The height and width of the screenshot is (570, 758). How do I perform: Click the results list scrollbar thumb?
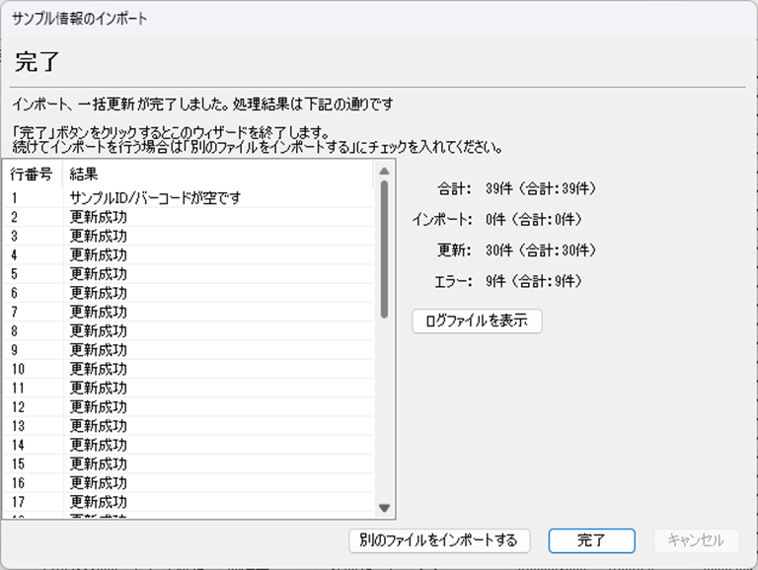[385, 247]
